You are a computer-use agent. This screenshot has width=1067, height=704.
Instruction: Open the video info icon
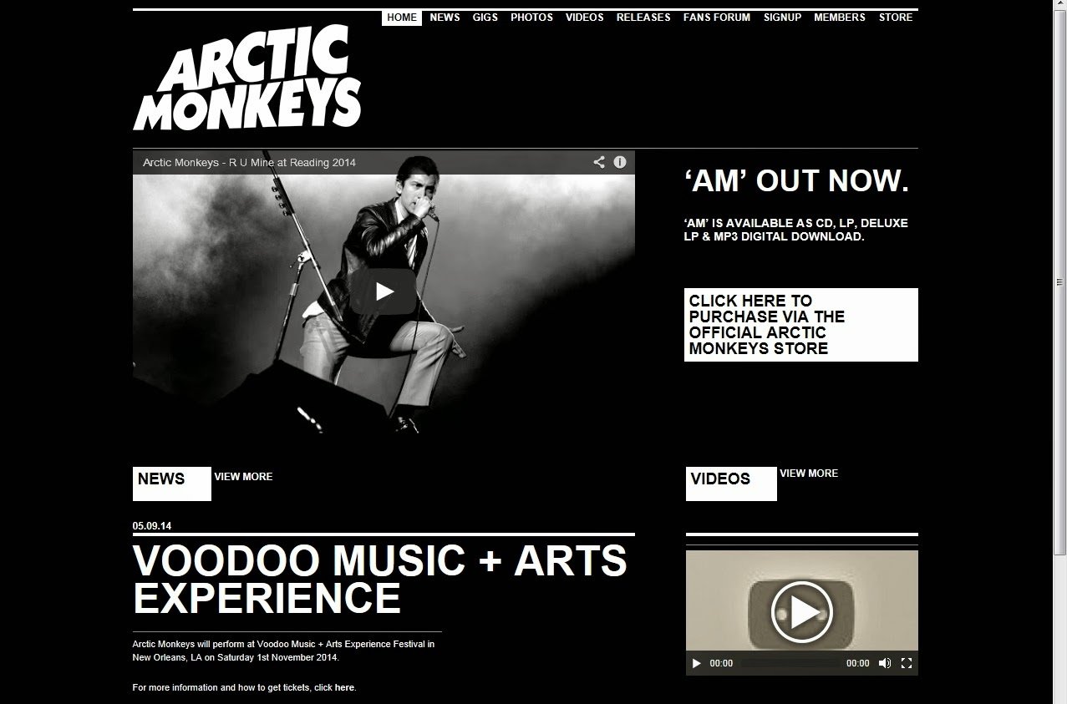tap(620, 162)
